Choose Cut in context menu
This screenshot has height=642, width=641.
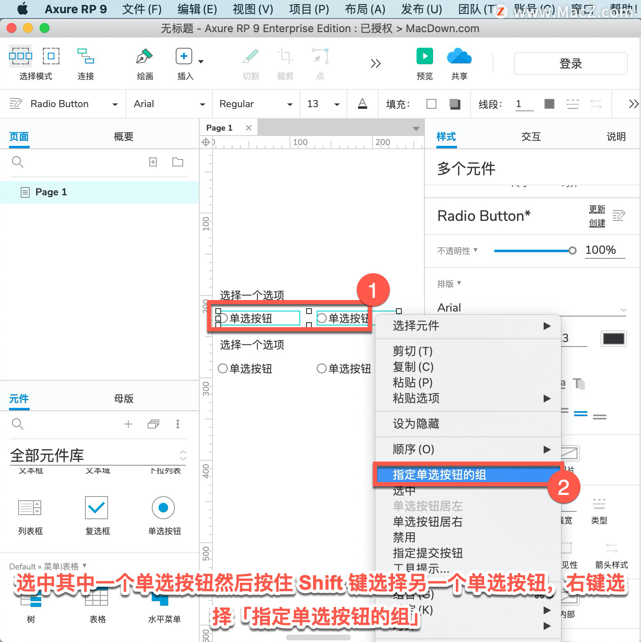(468, 351)
